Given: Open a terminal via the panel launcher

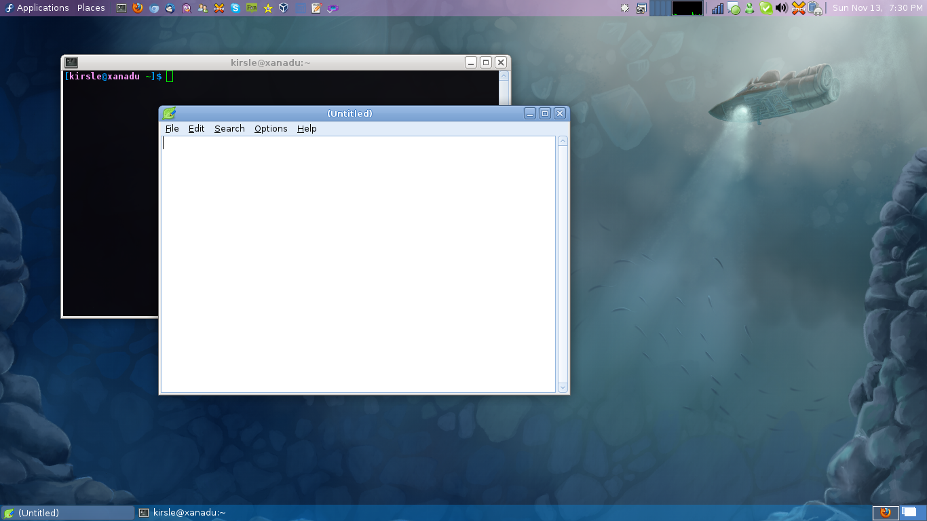Looking at the screenshot, I should pos(121,7).
